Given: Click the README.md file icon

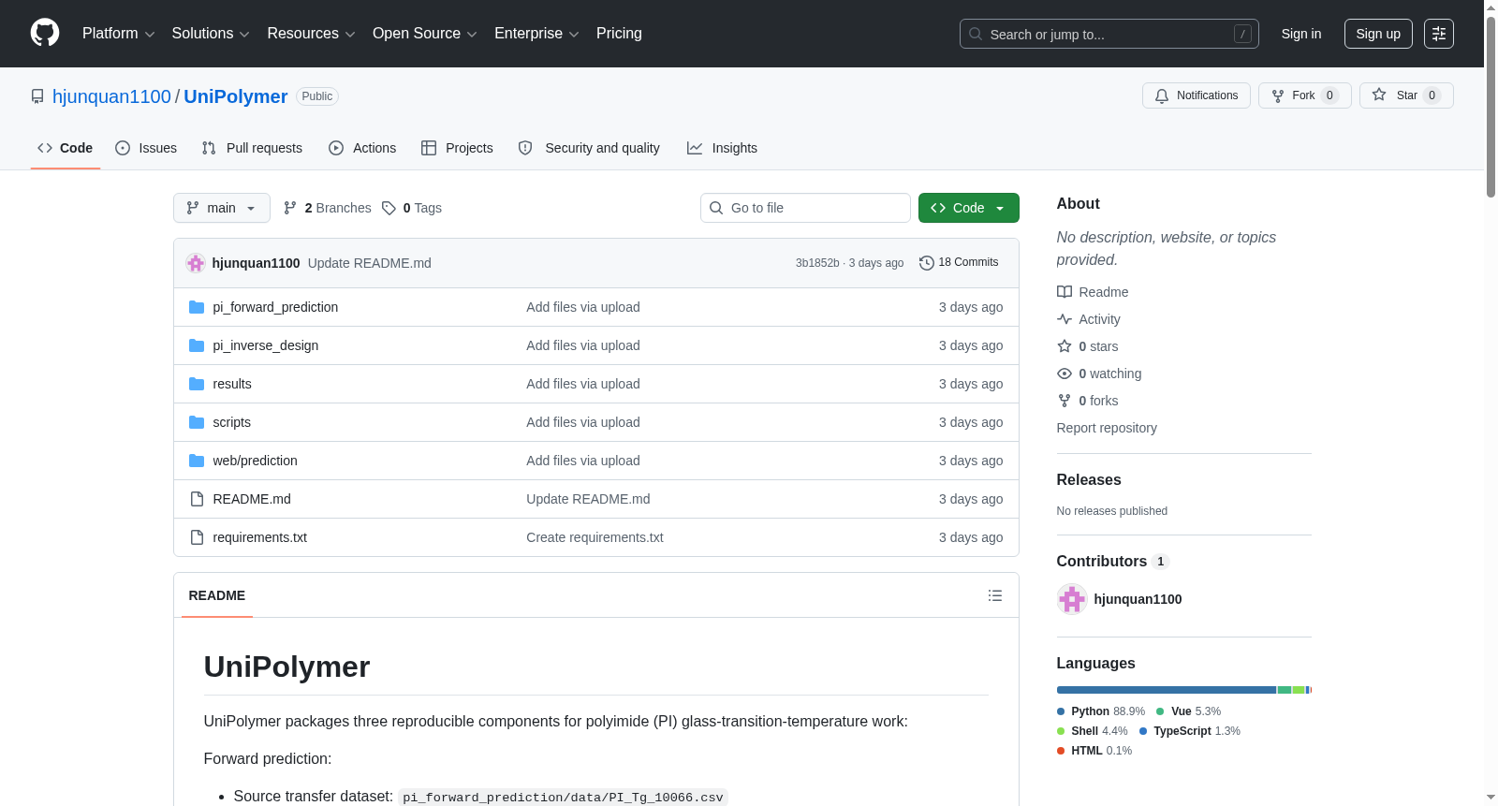Looking at the screenshot, I should (197, 499).
